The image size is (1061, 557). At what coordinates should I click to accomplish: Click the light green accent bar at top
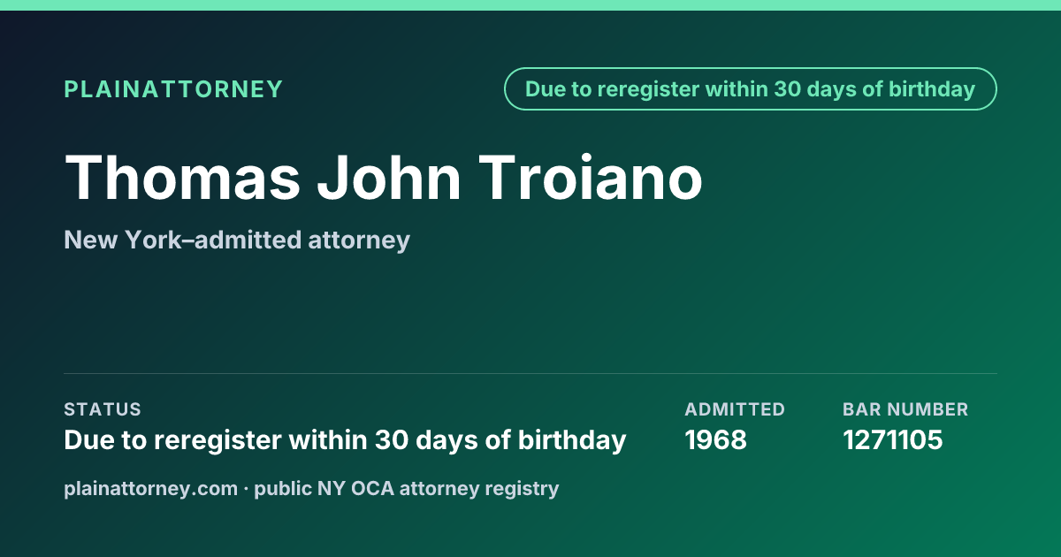point(530,5)
